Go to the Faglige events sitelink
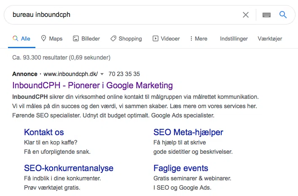The image size is (298, 196). 181,168
